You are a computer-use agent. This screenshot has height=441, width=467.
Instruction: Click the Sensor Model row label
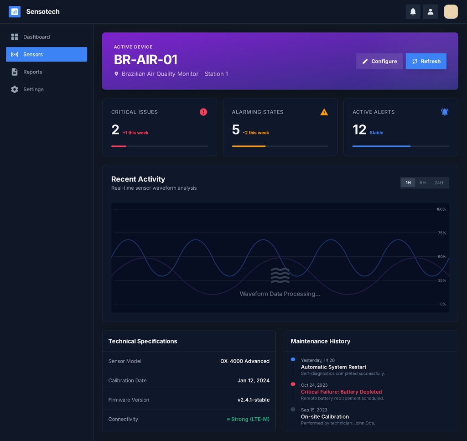coord(125,361)
